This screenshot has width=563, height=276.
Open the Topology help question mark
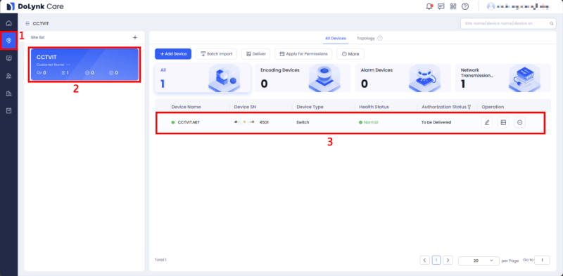pos(380,39)
